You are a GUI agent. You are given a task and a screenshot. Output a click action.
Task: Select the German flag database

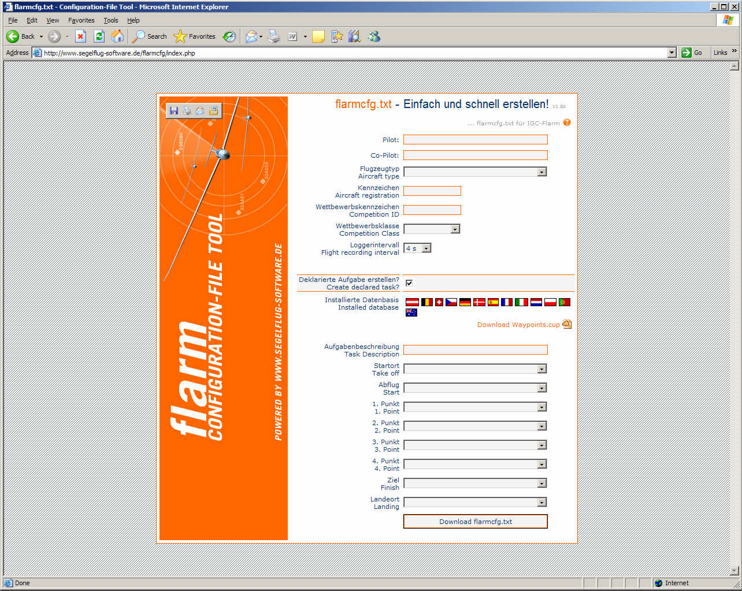click(x=465, y=302)
